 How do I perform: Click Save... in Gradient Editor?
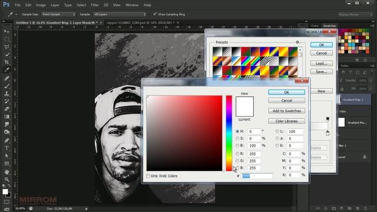(x=322, y=72)
